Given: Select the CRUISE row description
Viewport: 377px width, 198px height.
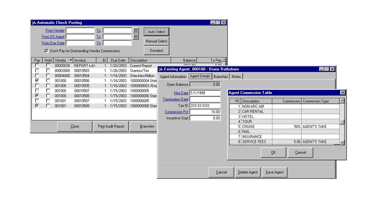Looking at the screenshot, I should coord(257,127).
